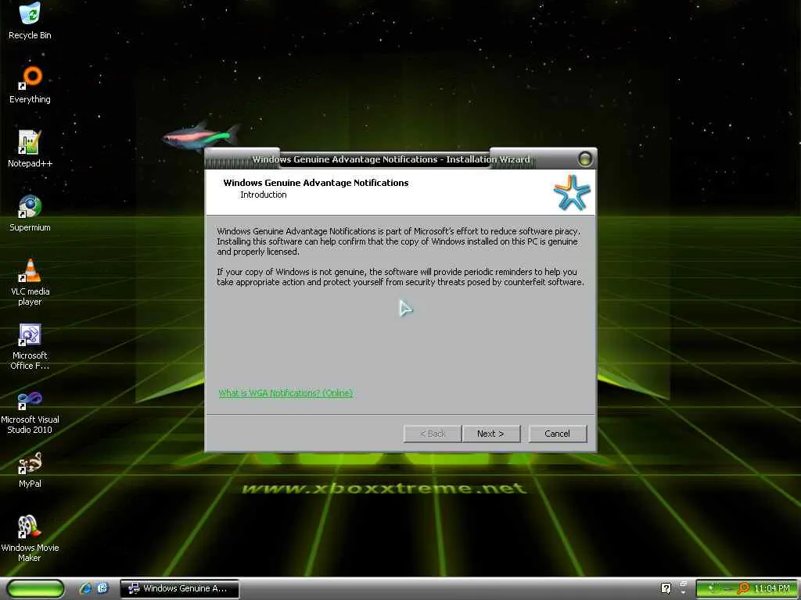Screen dimensions: 801x600
Task: Select the Supermium browser shortcut
Action: tap(30, 212)
